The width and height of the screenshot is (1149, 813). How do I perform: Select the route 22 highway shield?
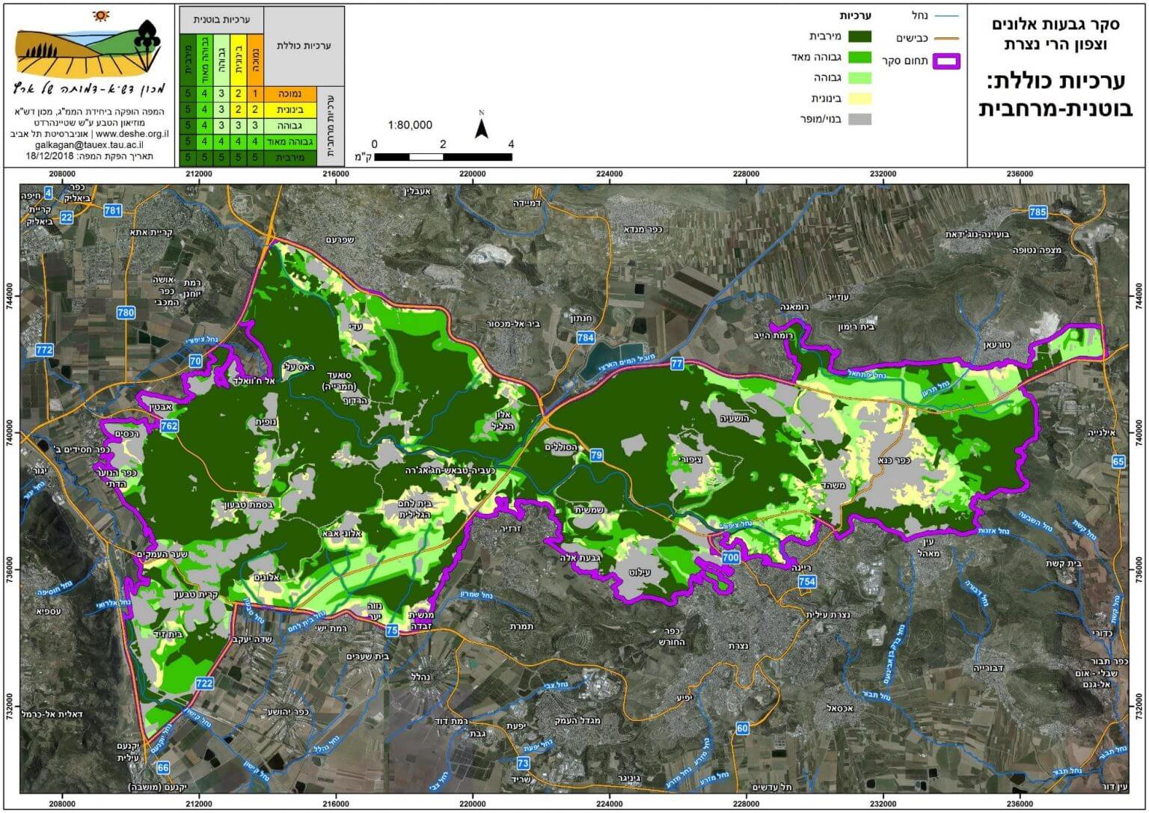67,217
